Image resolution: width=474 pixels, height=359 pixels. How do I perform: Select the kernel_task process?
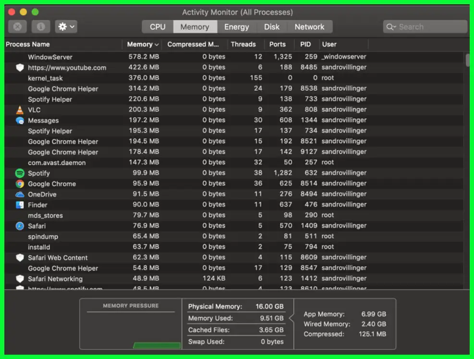click(234, 78)
